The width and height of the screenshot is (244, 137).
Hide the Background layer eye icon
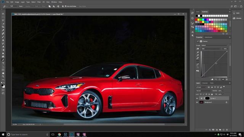coord(197,102)
